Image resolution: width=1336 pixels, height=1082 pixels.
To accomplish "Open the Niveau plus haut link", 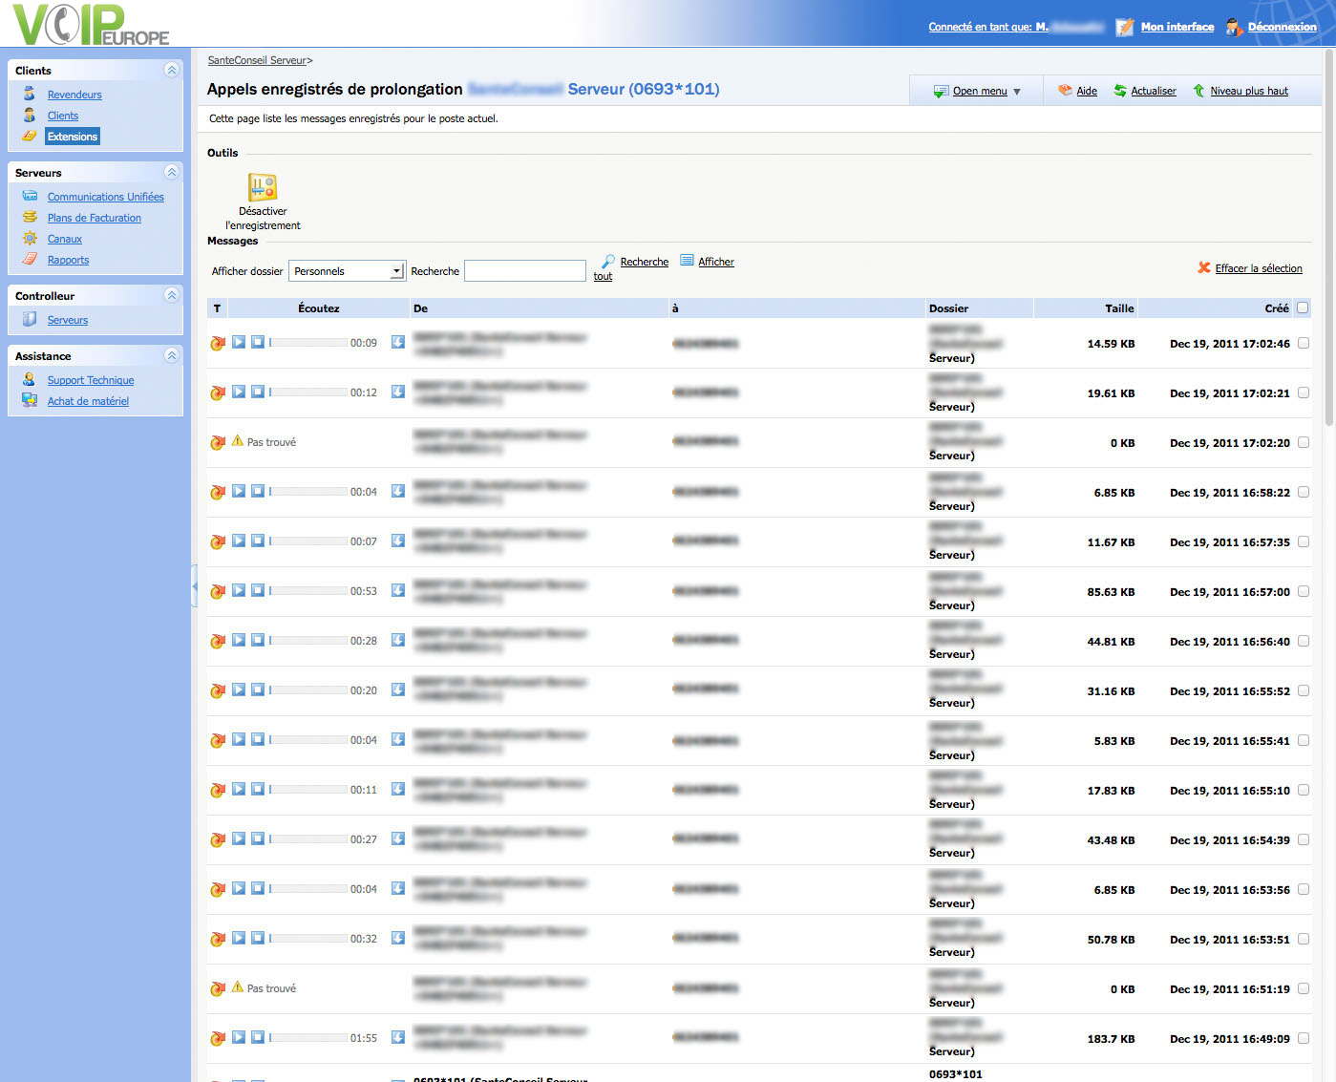I will tap(1248, 91).
